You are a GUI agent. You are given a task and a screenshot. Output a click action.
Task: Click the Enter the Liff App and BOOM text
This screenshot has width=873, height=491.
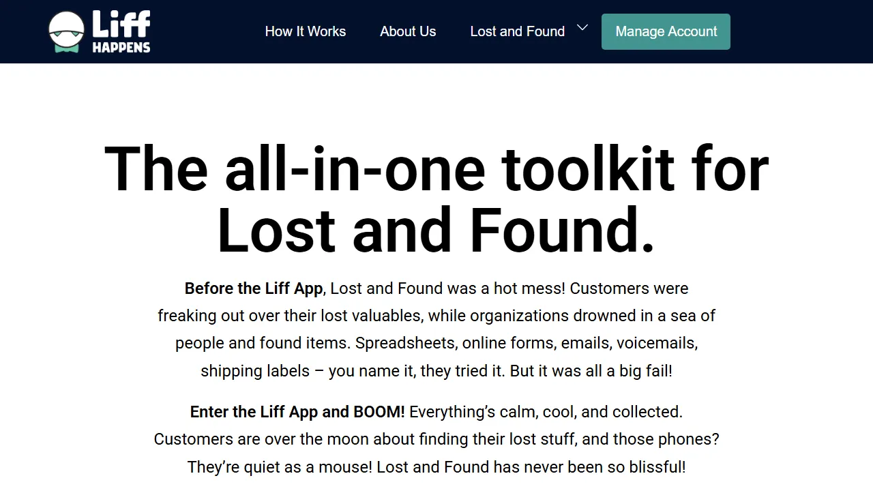(297, 411)
